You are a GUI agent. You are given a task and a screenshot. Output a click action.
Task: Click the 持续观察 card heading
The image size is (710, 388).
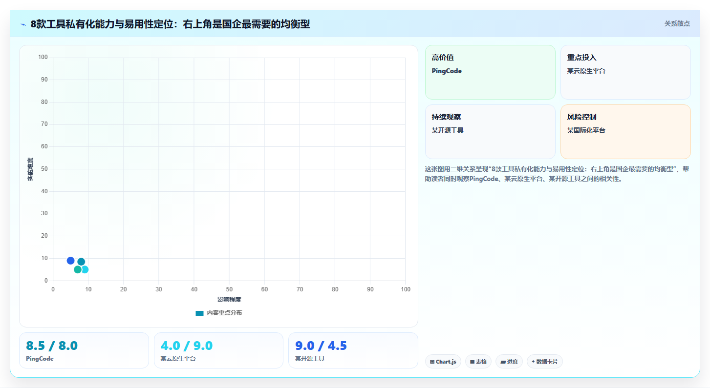tap(446, 117)
